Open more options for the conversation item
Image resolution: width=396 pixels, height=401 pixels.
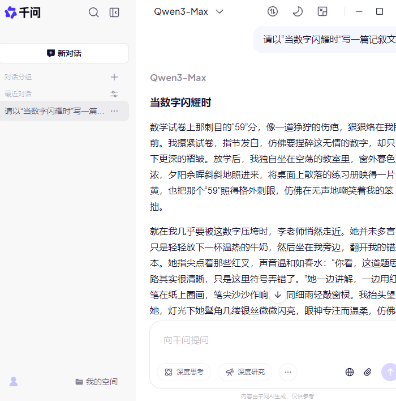114,111
